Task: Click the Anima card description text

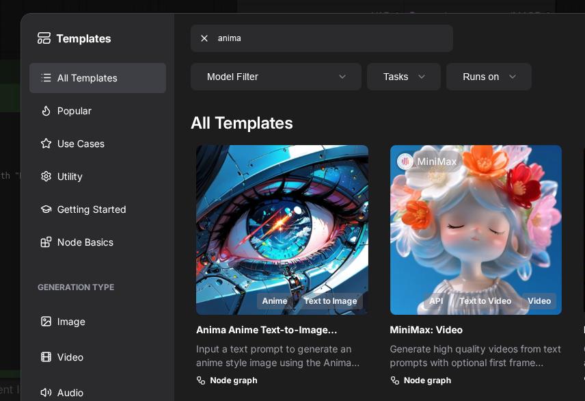Action: coord(278,356)
